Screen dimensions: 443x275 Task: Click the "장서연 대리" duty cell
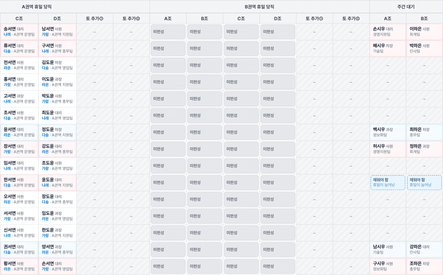19,149
